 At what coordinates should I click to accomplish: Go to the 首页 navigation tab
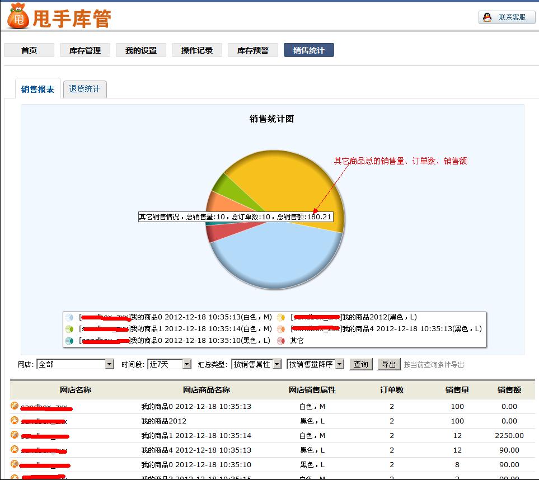click(29, 50)
